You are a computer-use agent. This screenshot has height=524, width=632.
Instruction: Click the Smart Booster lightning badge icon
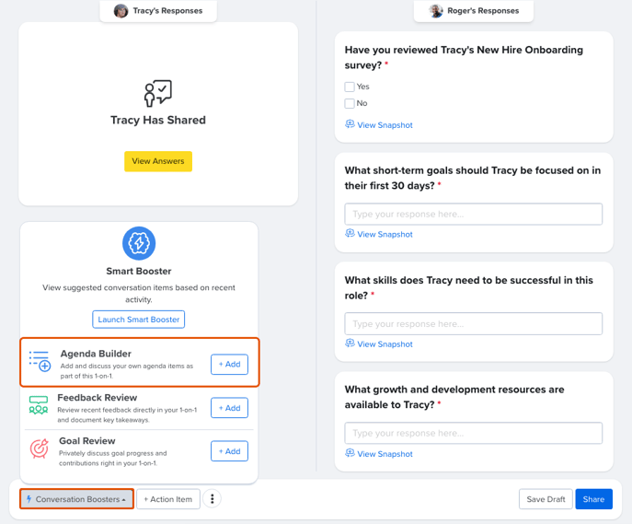[x=139, y=243]
